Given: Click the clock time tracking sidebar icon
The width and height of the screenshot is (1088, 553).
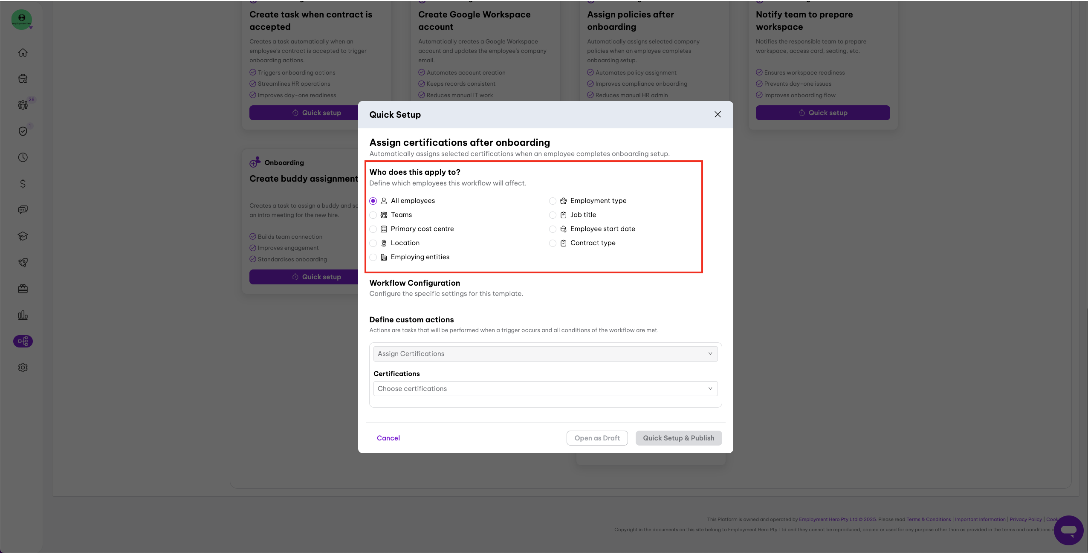Looking at the screenshot, I should 23,157.
